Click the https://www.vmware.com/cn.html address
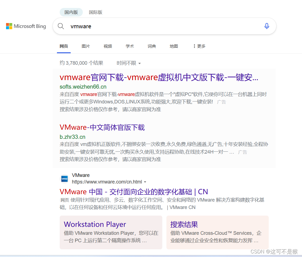 107,182
